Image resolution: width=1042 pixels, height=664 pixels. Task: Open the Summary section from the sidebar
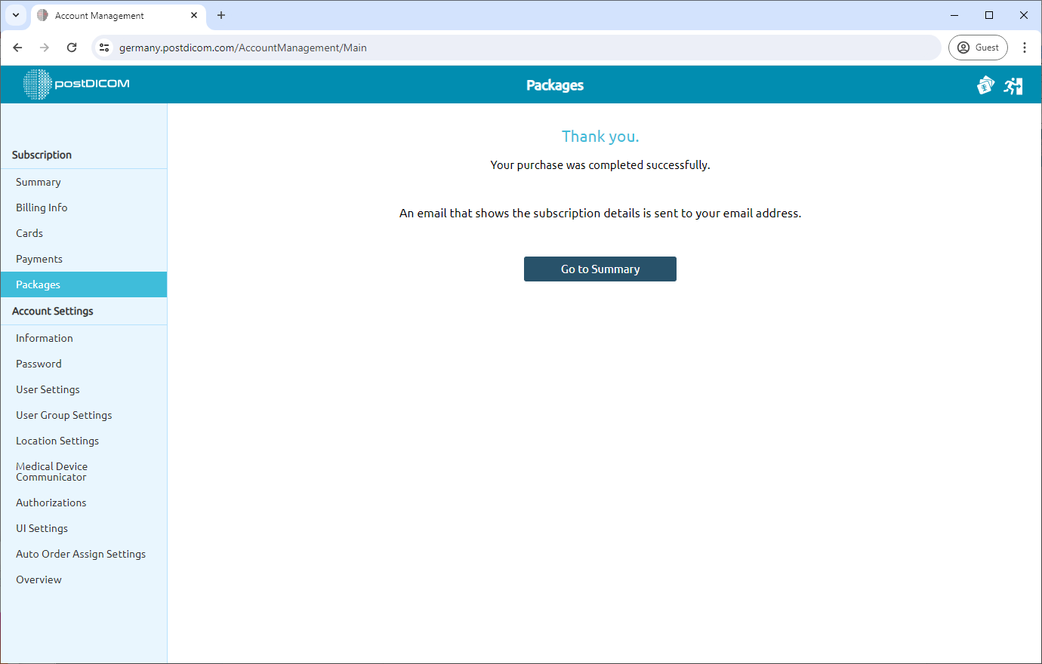click(x=38, y=182)
